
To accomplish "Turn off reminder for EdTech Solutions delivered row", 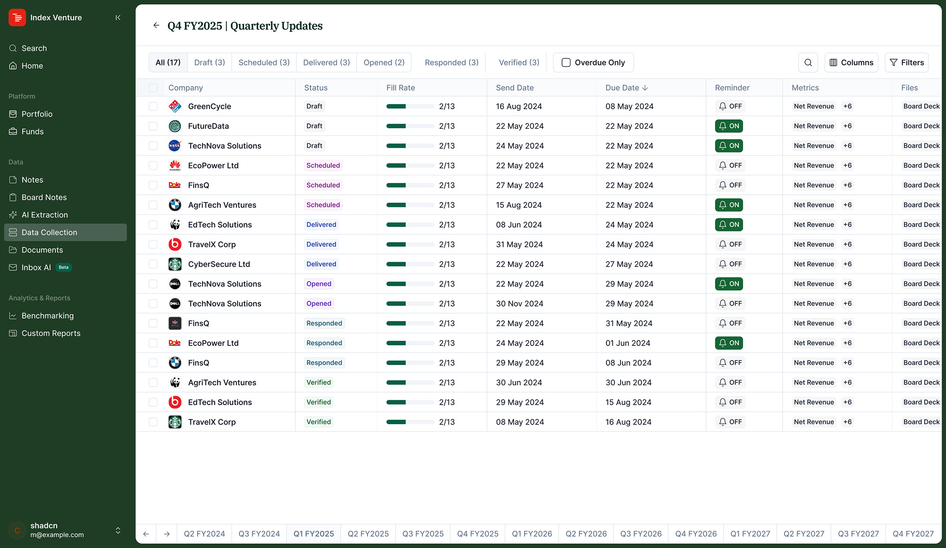I will [729, 225].
